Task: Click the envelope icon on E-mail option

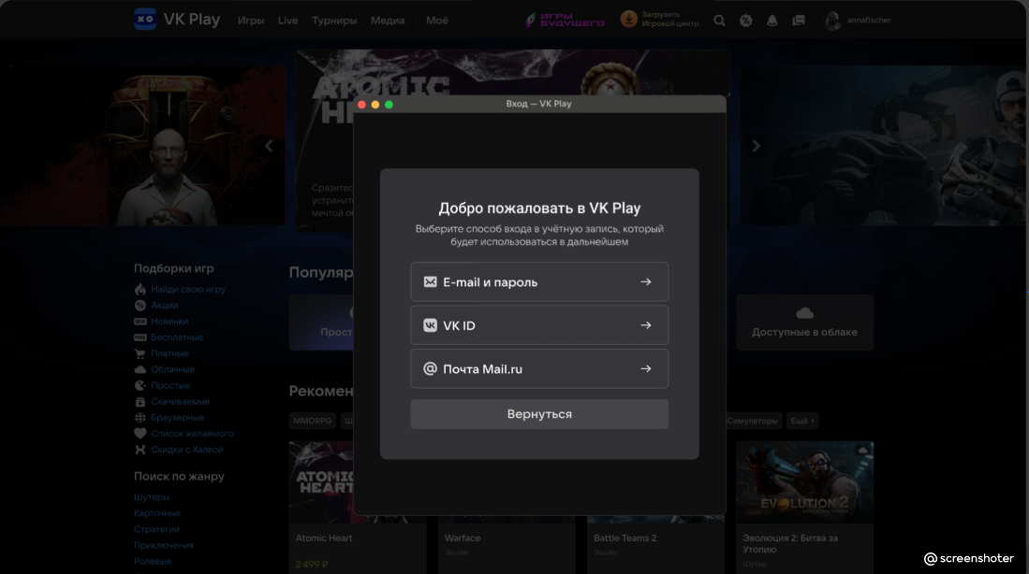Action: [430, 281]
